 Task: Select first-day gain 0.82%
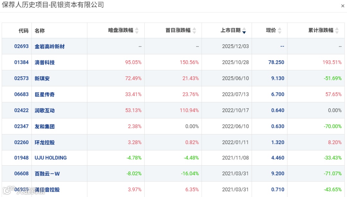[x=192, y=142]
